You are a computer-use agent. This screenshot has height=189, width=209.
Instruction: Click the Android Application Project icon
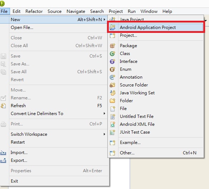112,27
